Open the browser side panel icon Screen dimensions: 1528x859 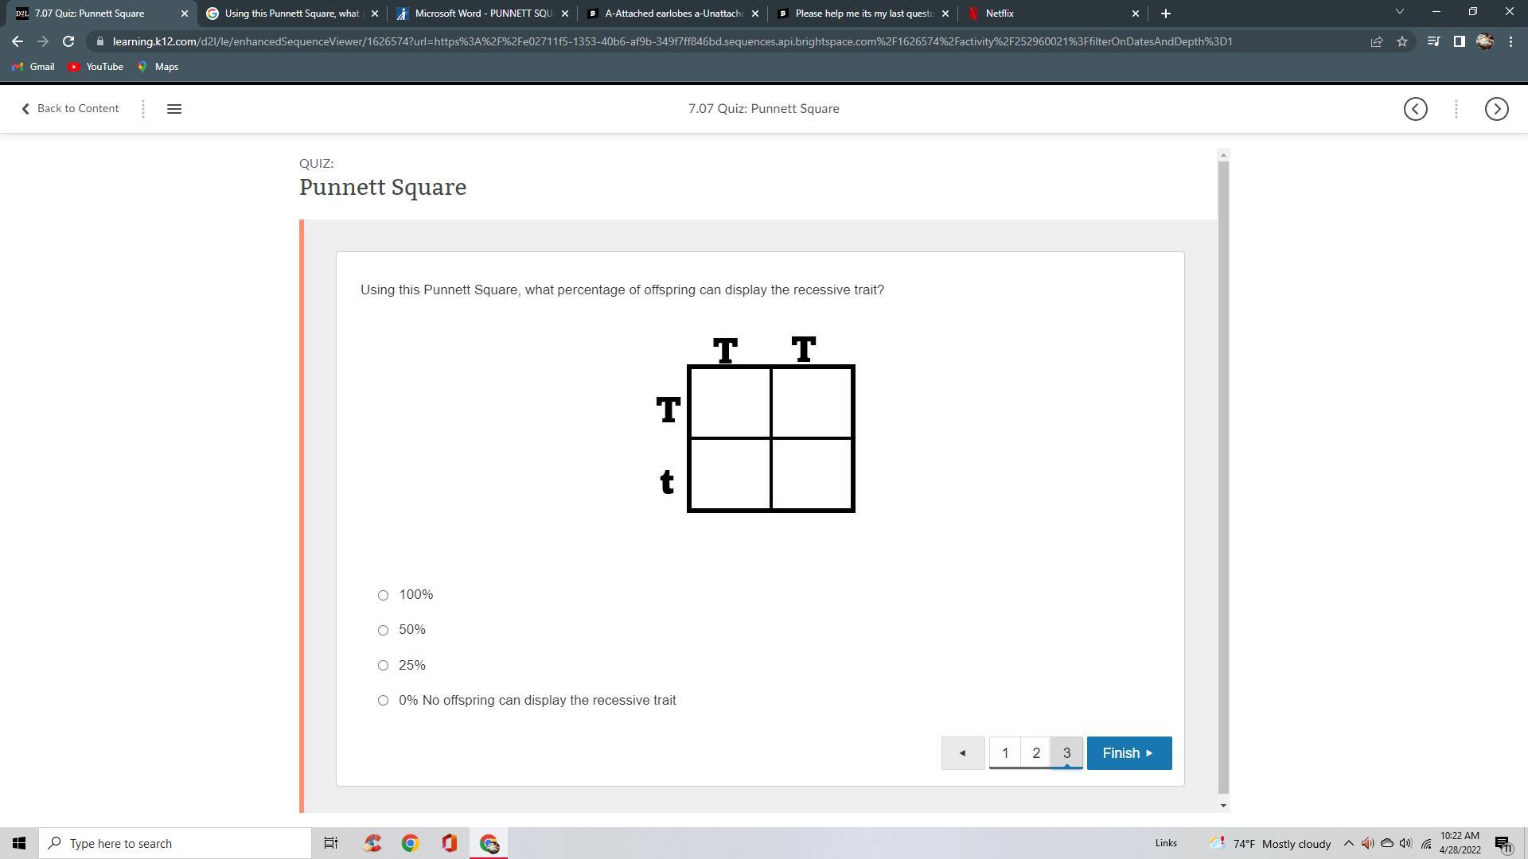1459,41
